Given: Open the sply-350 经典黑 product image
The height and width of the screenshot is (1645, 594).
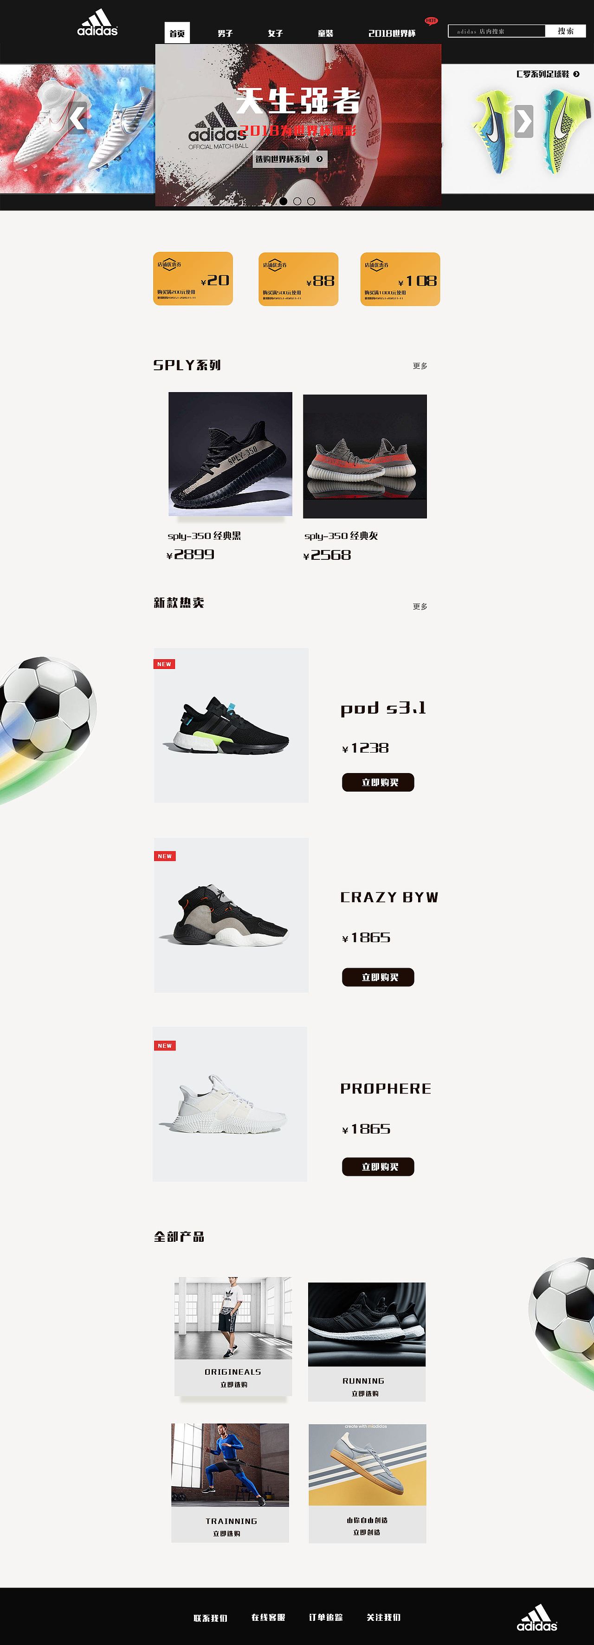Looking at the screenshot, I should (230, 454).
